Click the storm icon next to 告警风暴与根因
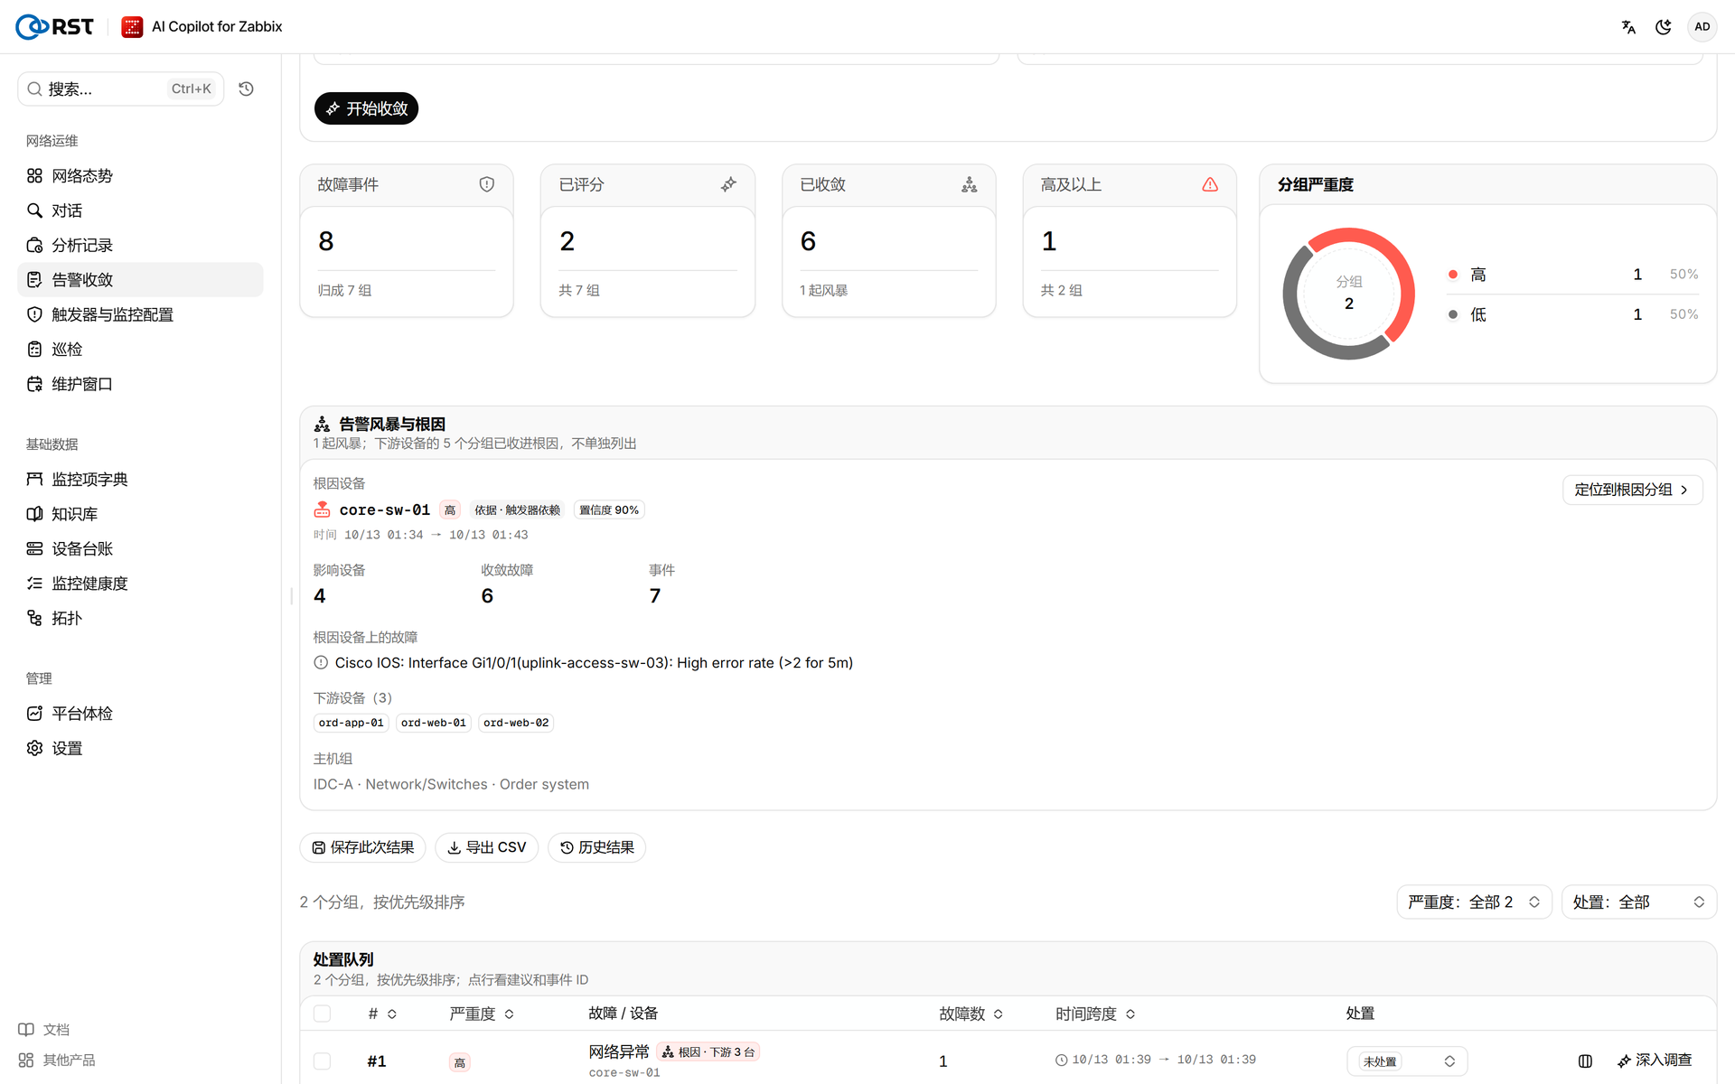 point(322,424)
